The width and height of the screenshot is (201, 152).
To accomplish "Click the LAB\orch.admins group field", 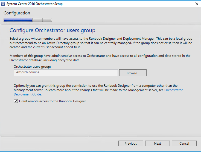I will coord(66,73).
